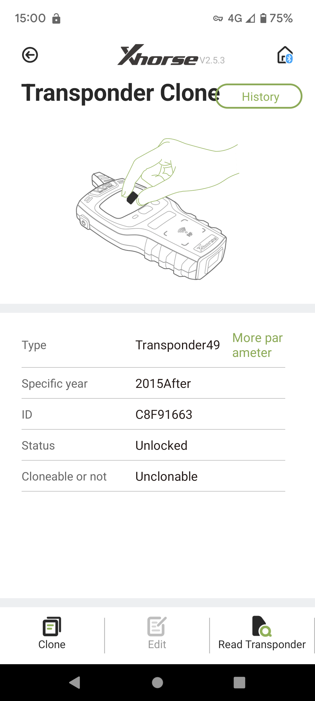Viewport: 315px width, 701px height.
Task: Show More parameter details
Action: [x=258, y=345]
